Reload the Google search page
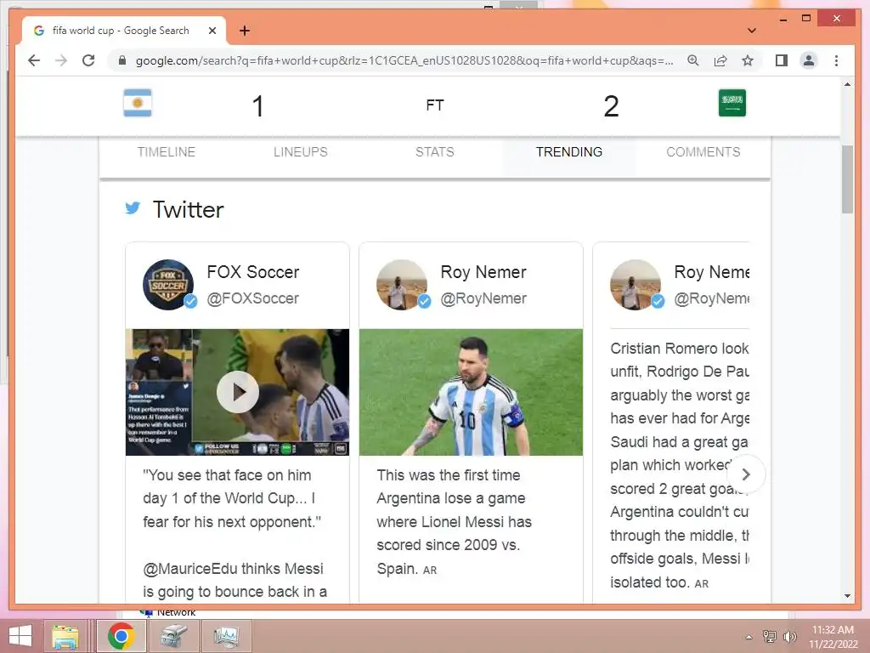The image size is (870, 653). [88, 60]
